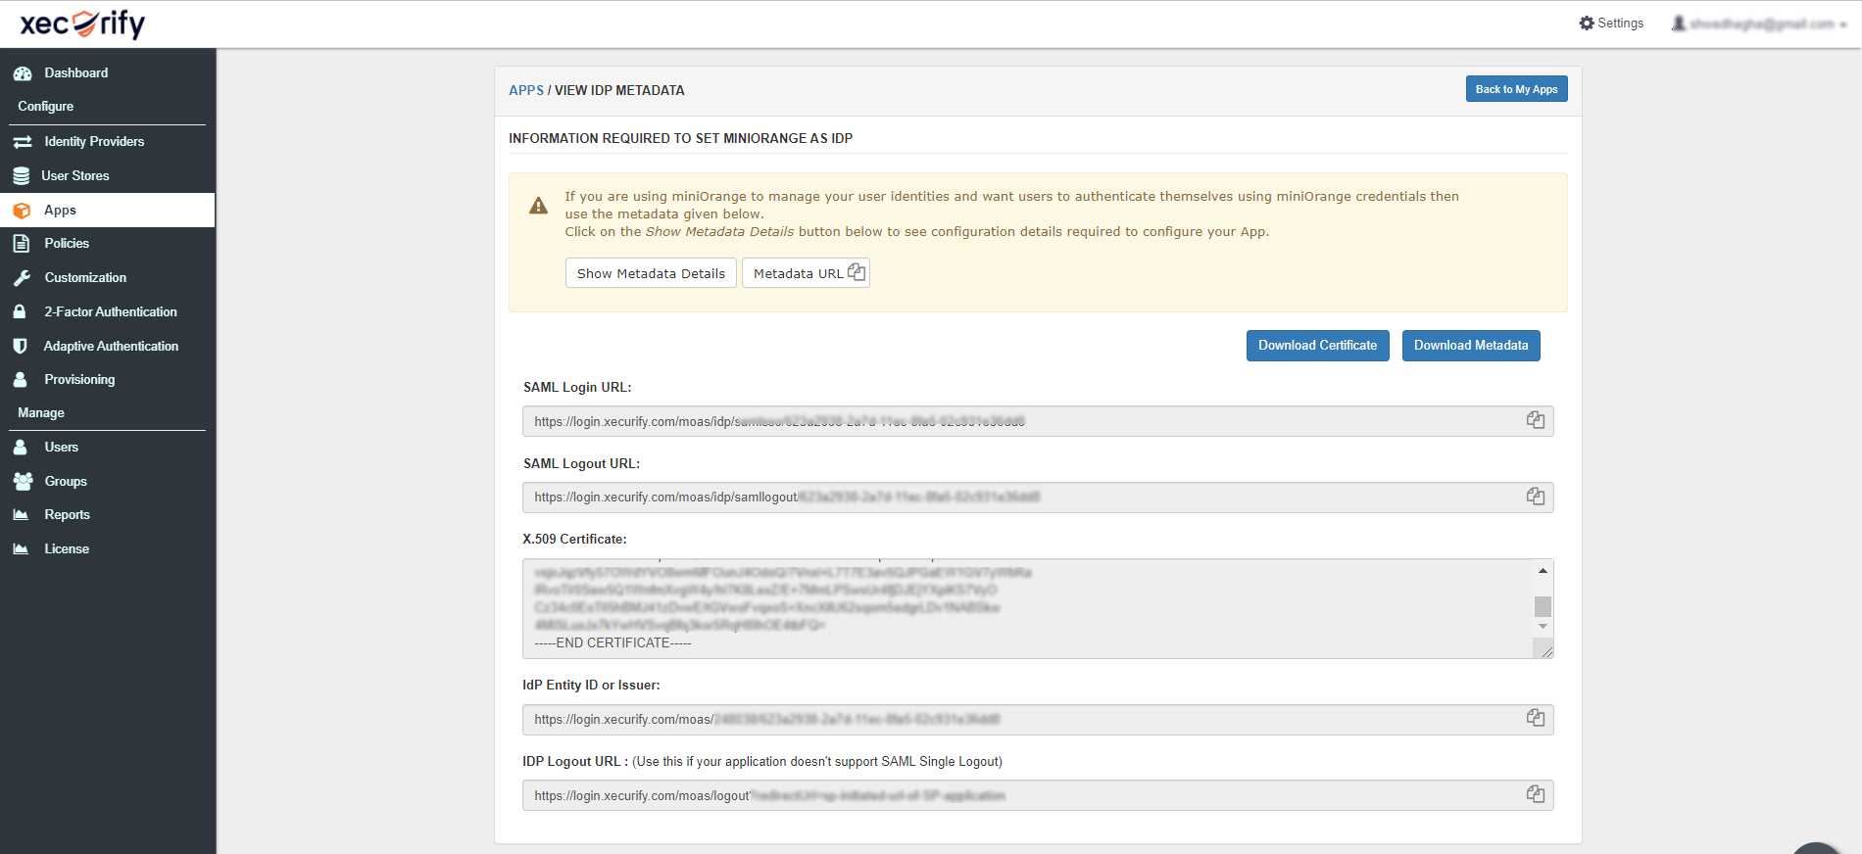The width and height of the screenshot is (1862, 854).
Task: Click the Adaptive Authentication shield icon
Action: (x=20, y=346)
